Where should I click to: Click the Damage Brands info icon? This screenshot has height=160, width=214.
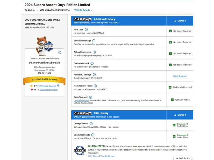coord(91,124)
